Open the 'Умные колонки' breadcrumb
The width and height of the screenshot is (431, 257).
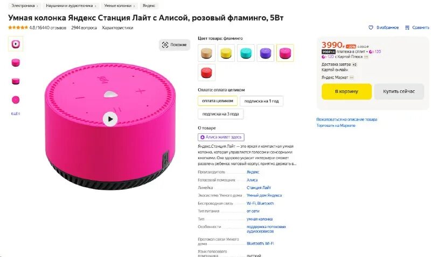click(x=120, y=6)
